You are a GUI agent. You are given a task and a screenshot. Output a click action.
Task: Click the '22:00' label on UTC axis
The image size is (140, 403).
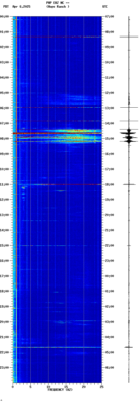tap(109, 246)
